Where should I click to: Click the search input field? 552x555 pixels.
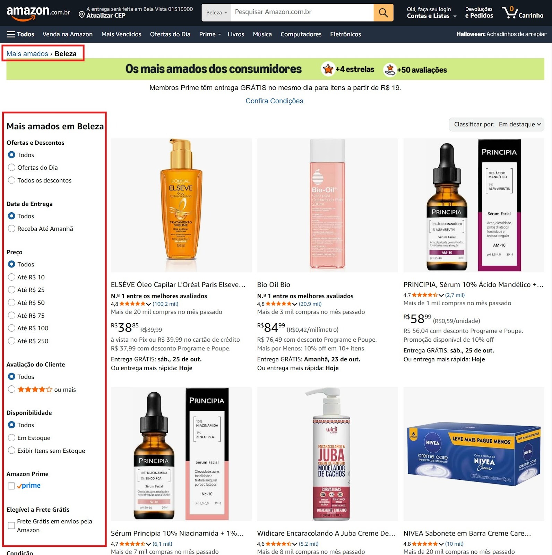tap(302, 12)
